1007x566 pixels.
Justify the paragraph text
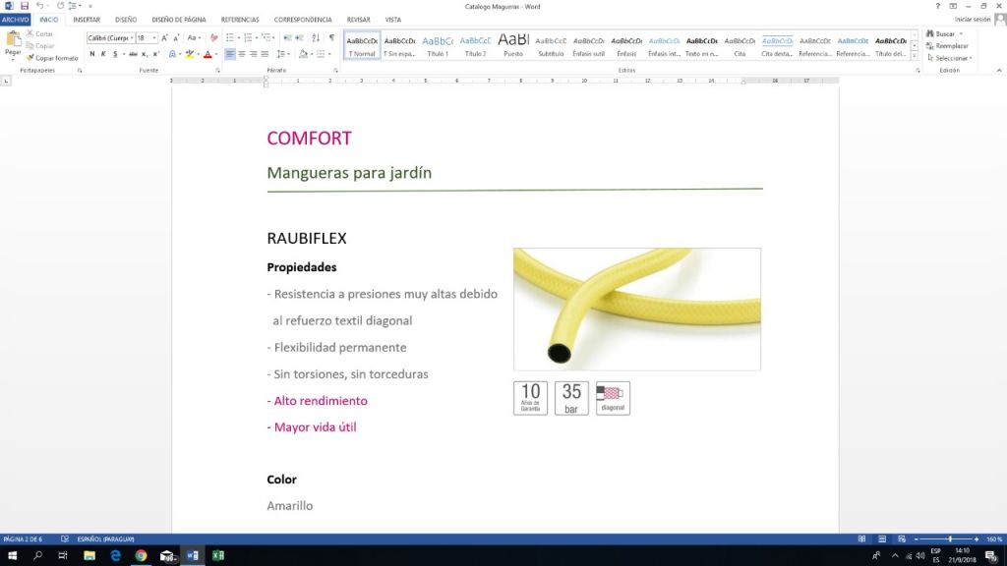[x=265, y=54]
